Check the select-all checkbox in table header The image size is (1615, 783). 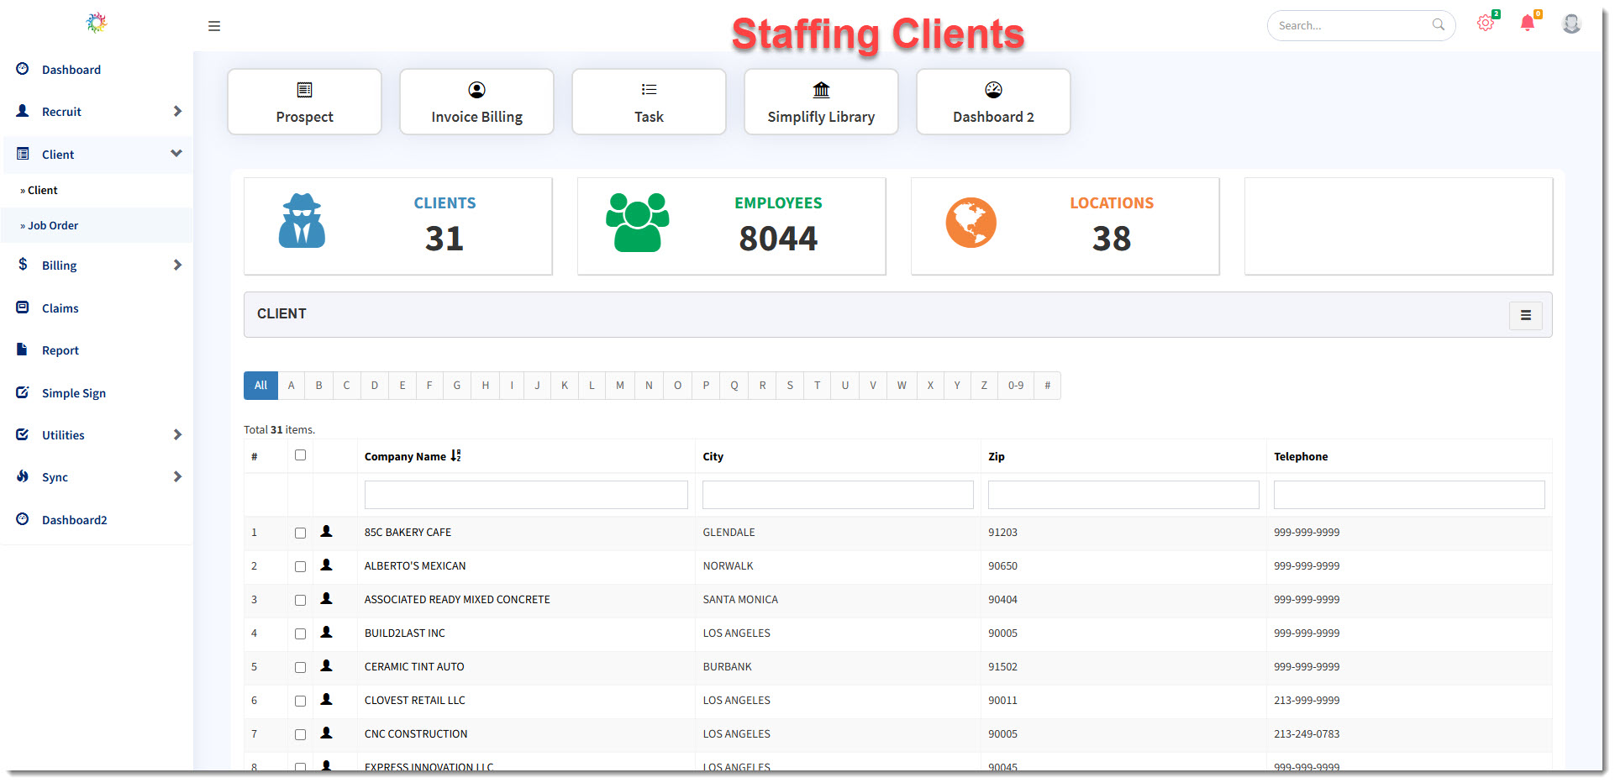pyautogui.click(x=300, y=455)
